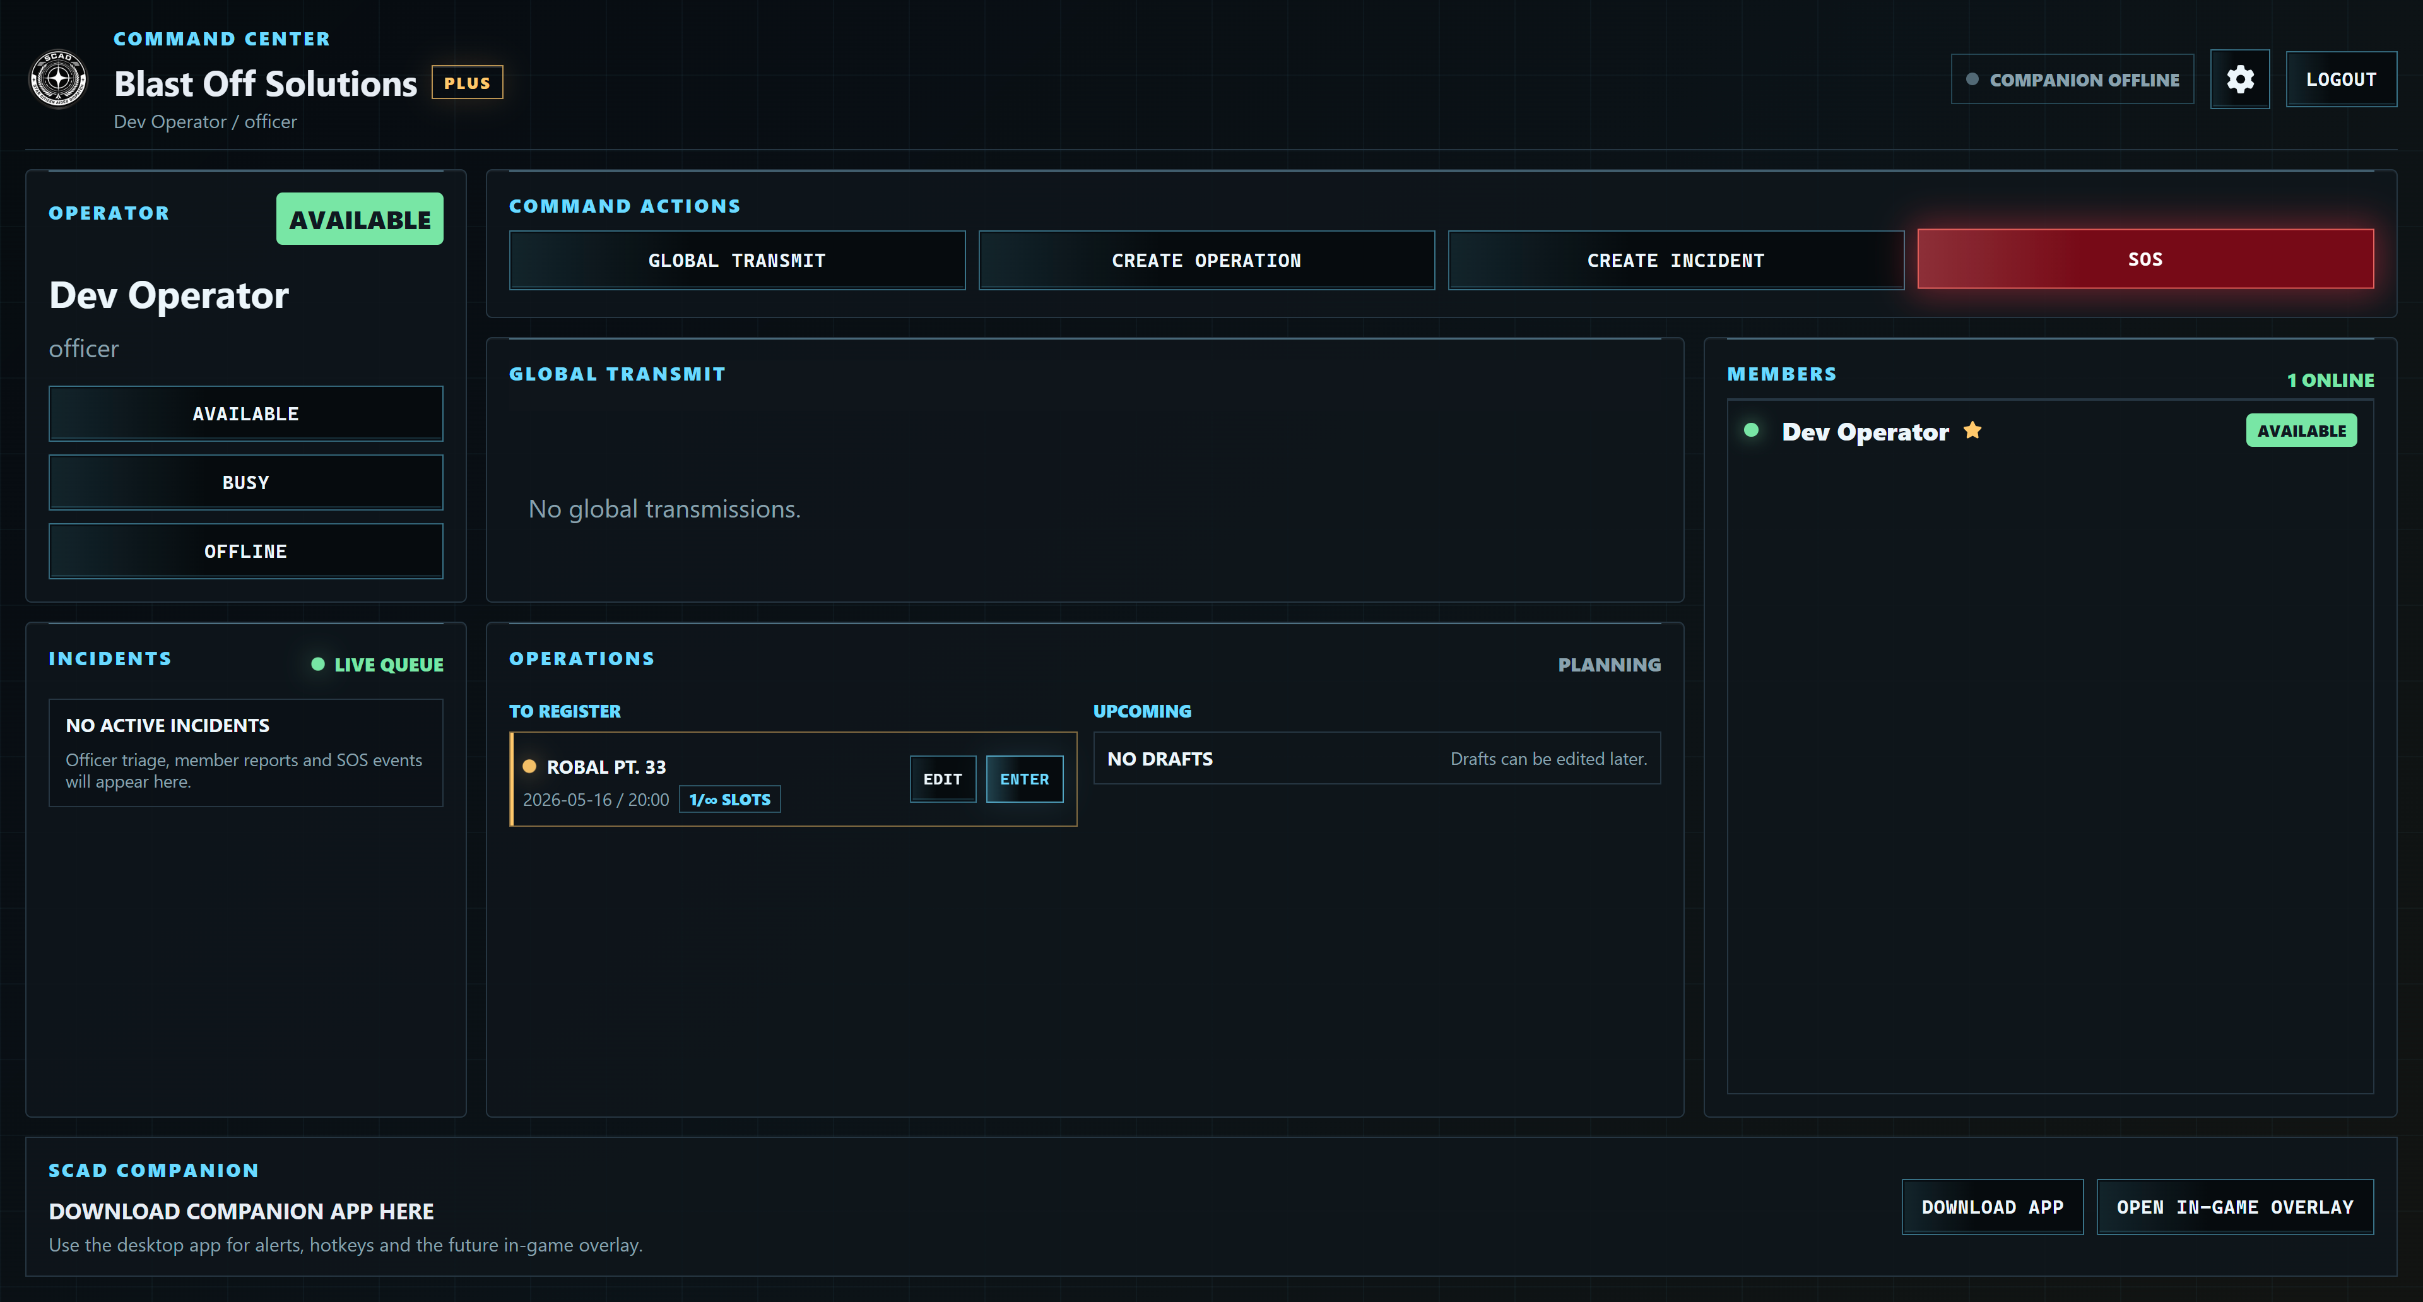Viewport: 2423px width, 1302px height.
Task: Click the large Dev Operator name in Operator panel
Action: click(x=169, y=295)
